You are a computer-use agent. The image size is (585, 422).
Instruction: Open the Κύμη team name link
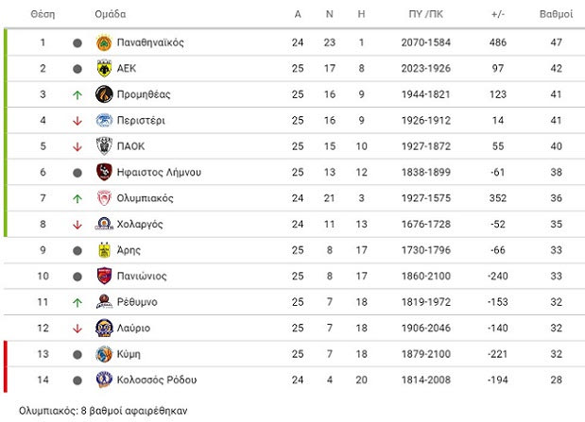point(129,354)
